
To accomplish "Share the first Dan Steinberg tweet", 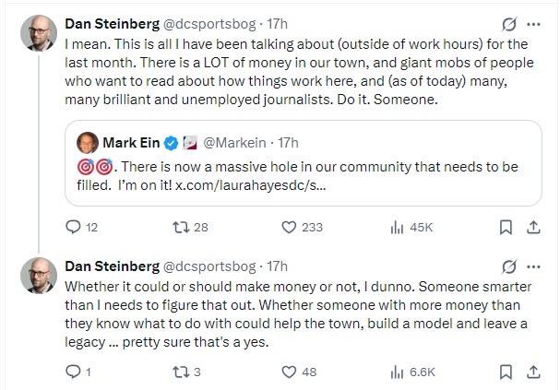I will (x=533, y=226).
